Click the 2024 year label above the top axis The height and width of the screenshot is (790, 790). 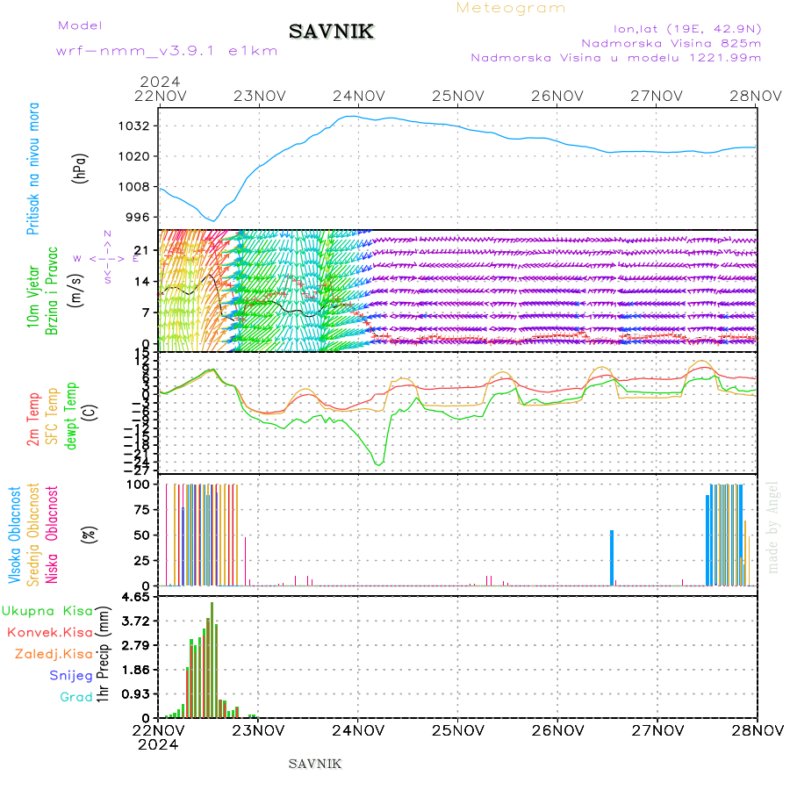coord(160,82)
